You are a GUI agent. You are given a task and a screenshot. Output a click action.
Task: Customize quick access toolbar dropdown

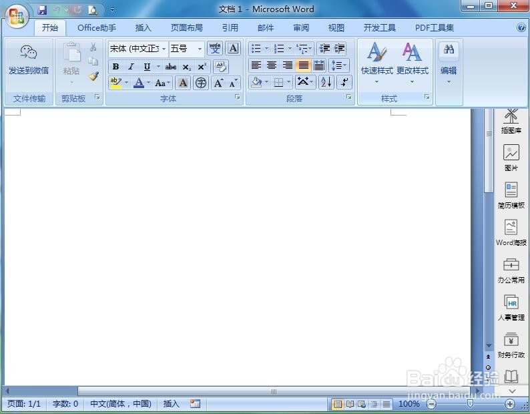coord(112,10)
